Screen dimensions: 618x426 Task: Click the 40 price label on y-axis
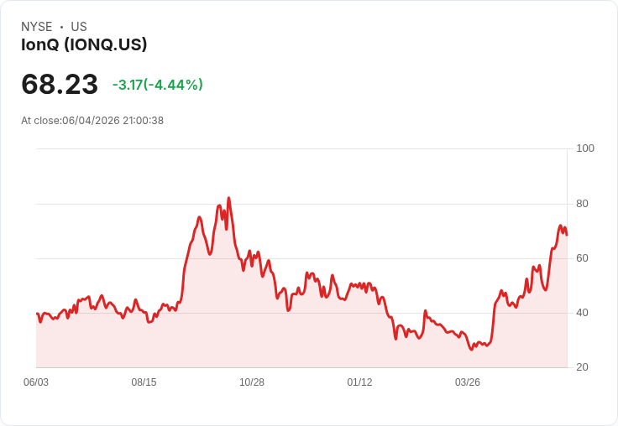click(582, 313)
